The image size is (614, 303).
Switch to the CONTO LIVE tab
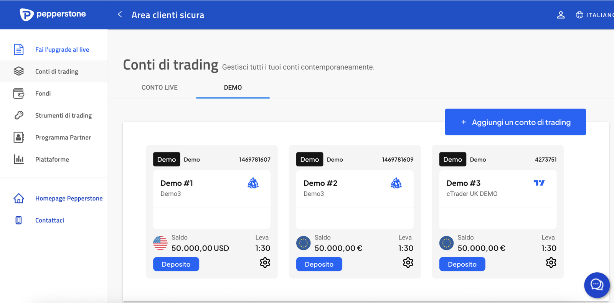pyautogui.click(x=160, y=87)
